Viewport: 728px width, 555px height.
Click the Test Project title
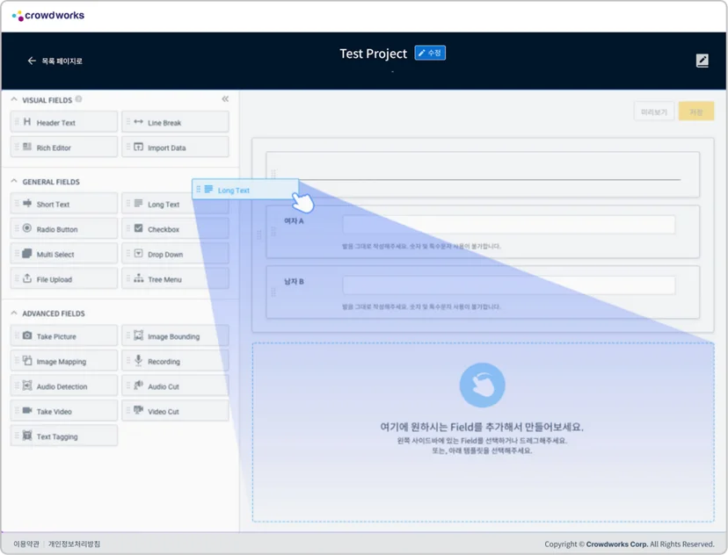click(x=374, y=54)
